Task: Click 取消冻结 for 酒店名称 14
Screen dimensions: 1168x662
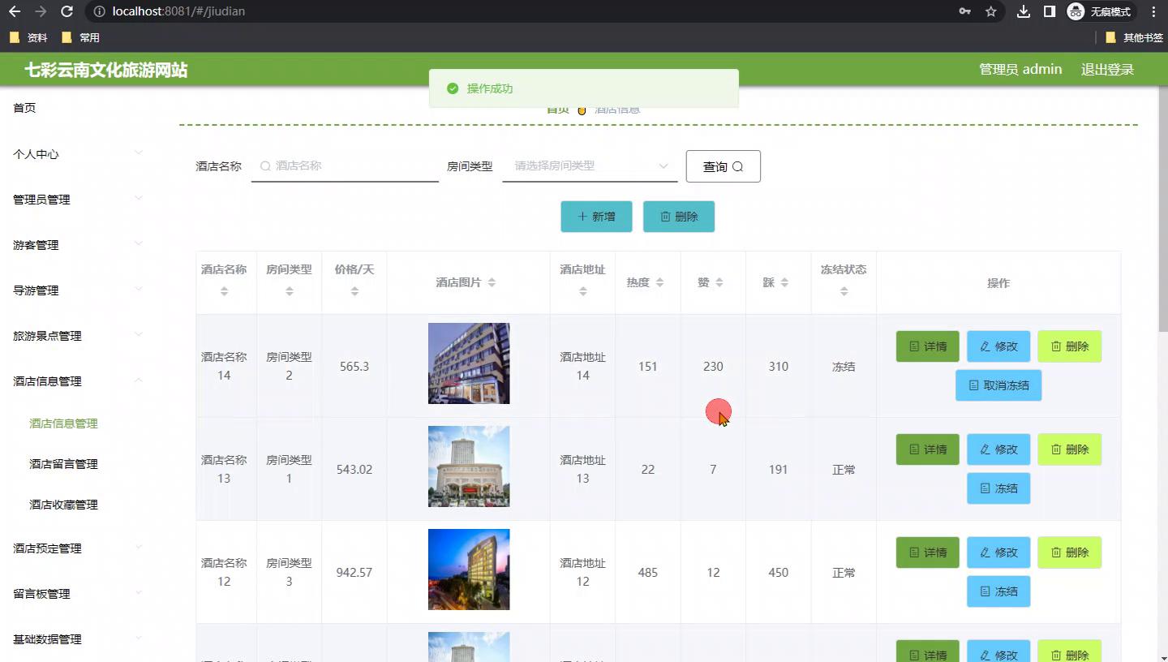Action: (998, 385)
